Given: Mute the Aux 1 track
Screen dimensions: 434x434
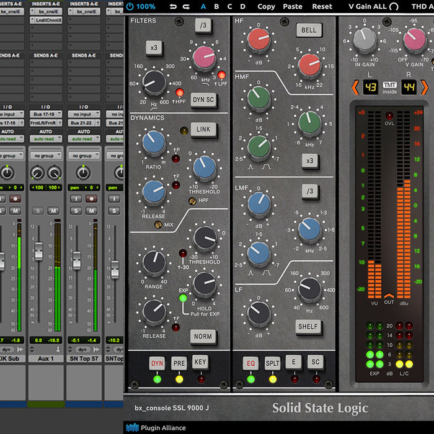Looking at the screenshot, I should pyautogui.click(x=53, y=211).
